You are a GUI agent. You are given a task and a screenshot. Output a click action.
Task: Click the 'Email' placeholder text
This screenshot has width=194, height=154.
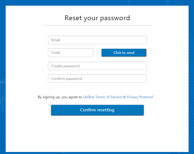[56, 40]
